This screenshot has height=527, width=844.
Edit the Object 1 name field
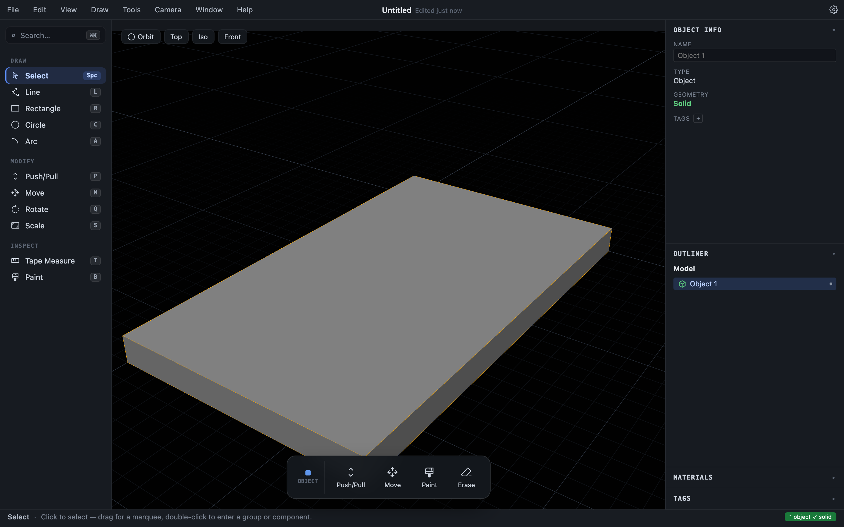point(754,55)
